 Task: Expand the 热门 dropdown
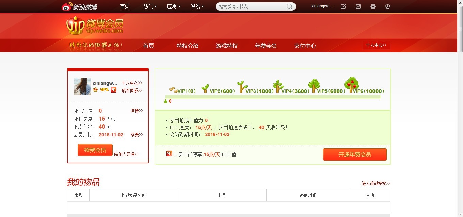[x=150, y=6]
